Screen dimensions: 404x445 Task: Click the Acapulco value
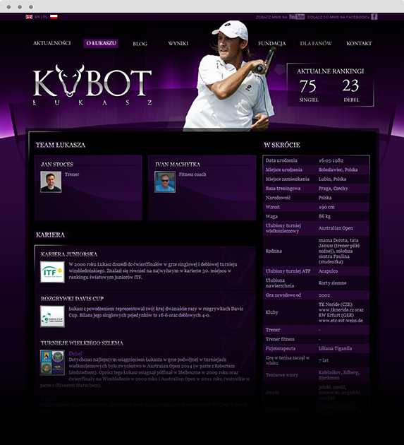coord(328,271)
